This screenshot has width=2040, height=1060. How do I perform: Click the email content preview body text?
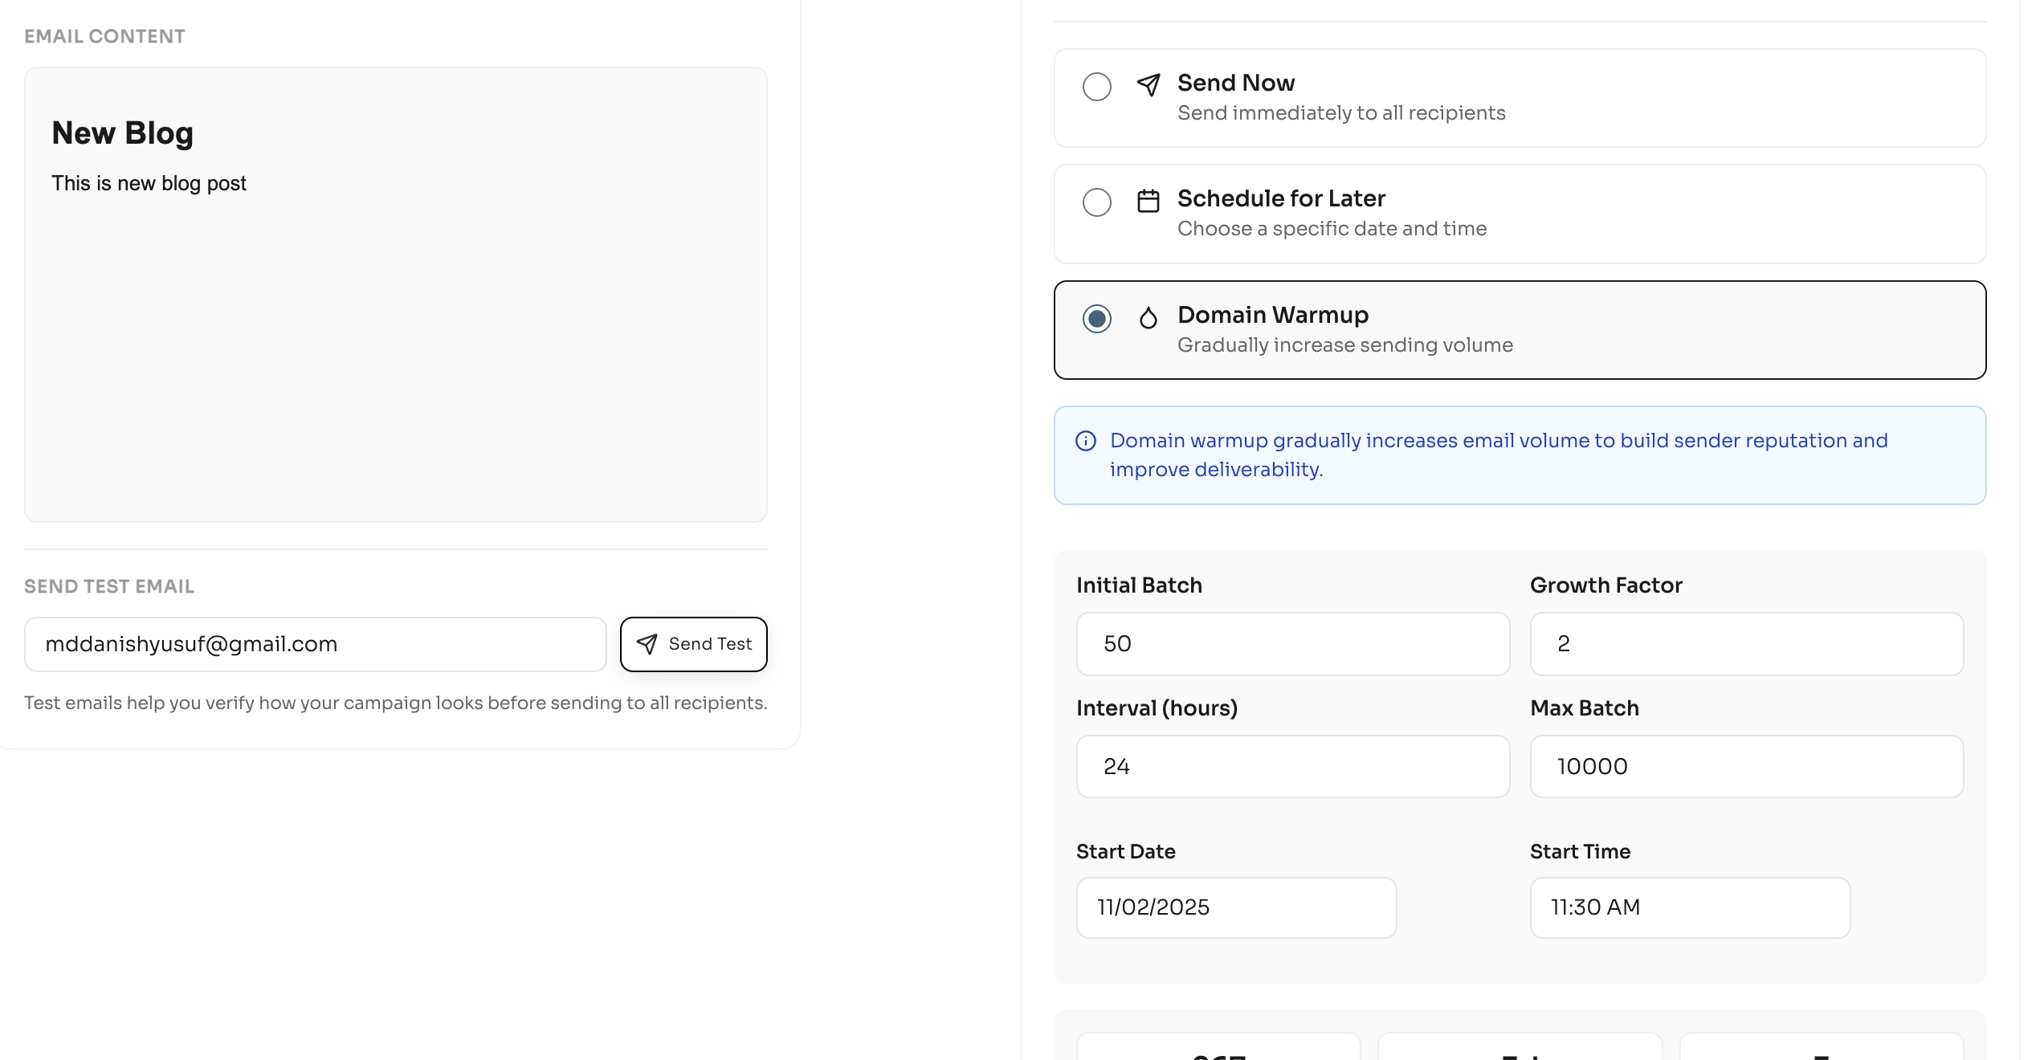click(x=149, y=184)
